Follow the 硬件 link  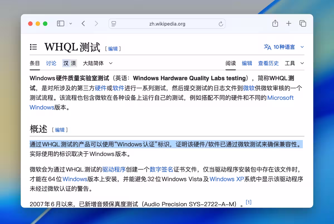tap(101, 88)
